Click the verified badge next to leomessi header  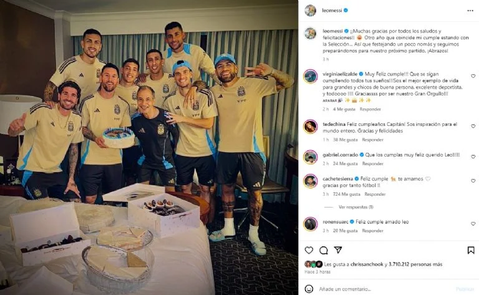coord(346,11)
